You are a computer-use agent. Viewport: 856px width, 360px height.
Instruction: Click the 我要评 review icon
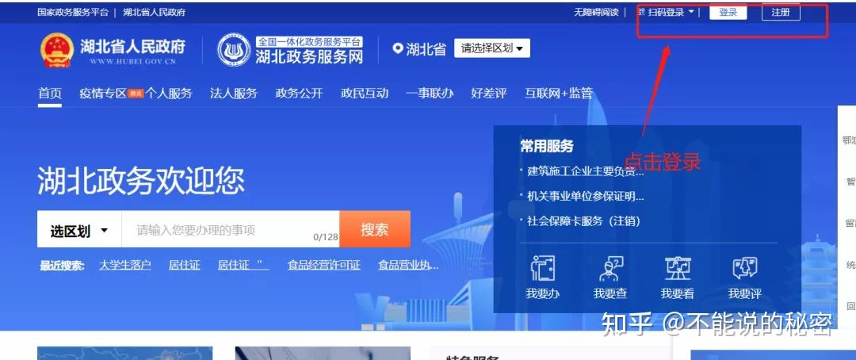tap(744, 270)
